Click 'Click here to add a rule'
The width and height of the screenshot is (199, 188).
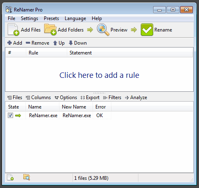(99, 75)
